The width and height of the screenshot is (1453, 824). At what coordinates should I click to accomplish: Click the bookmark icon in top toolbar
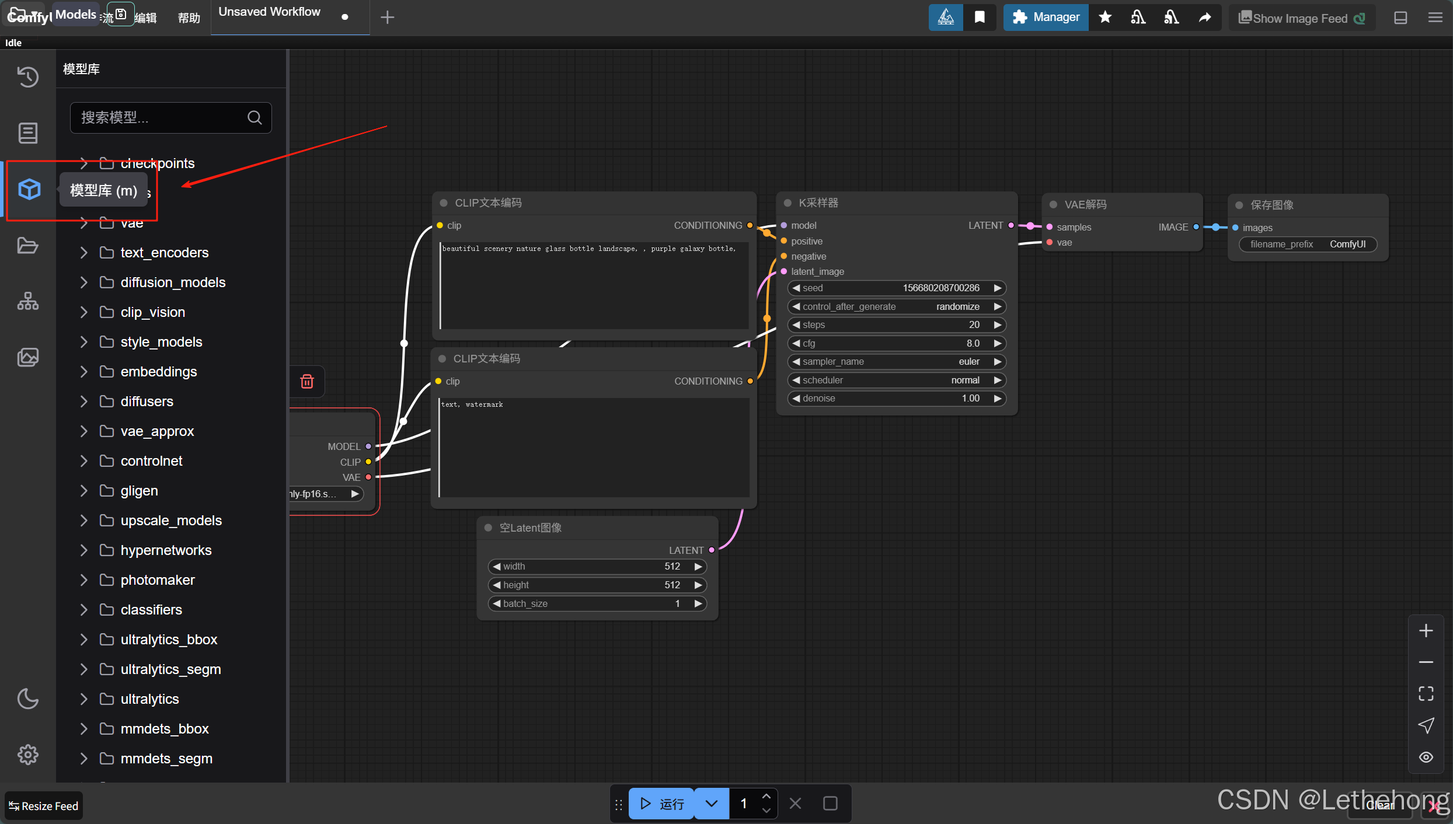pyautogui.click(x=980, y=17)
